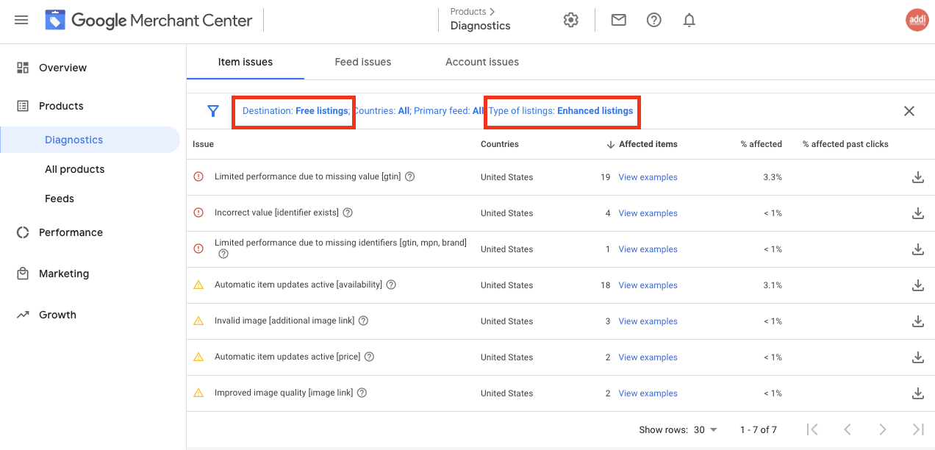This screenshot has width=935, height=450.
Task: Open help for Improved image quality
Action: point(362,393)
